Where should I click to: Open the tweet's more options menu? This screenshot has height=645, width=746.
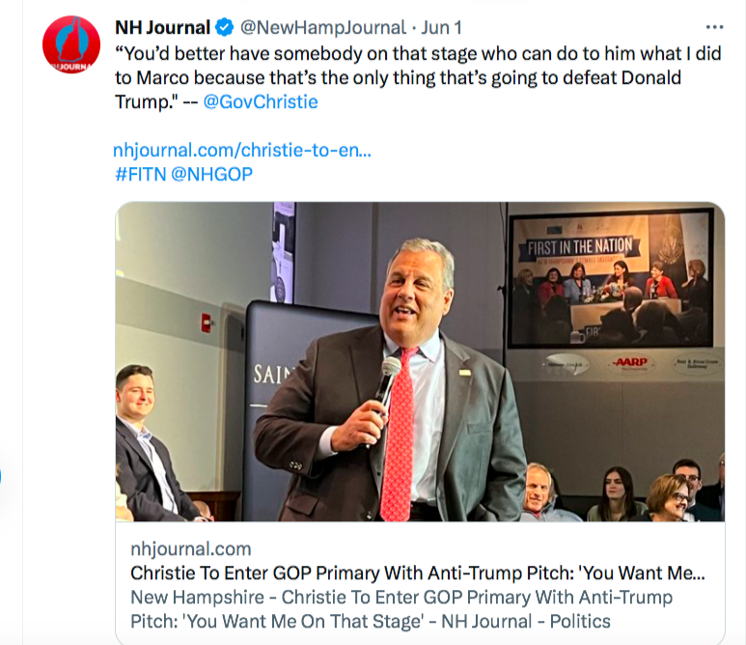click(x=714, y=27)
